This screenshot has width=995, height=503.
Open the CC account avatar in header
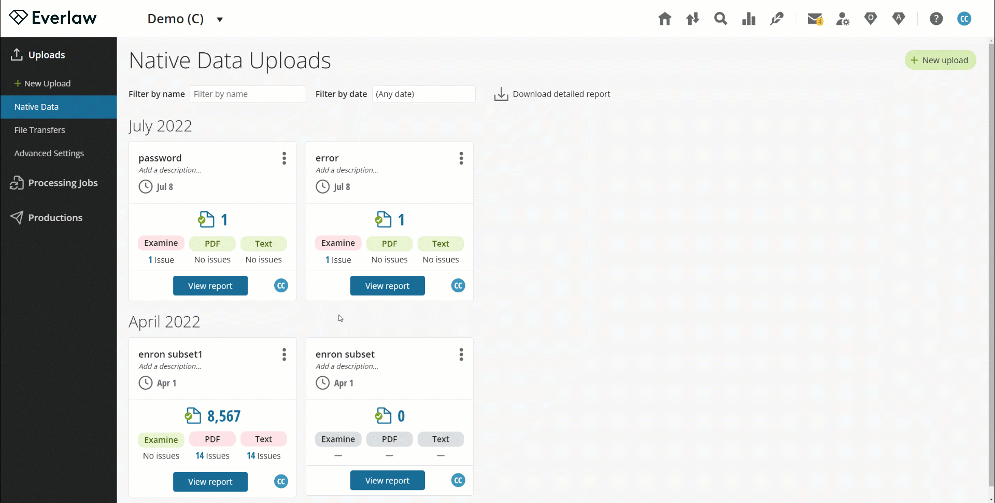pyautogui.click(x=964, y=19)
